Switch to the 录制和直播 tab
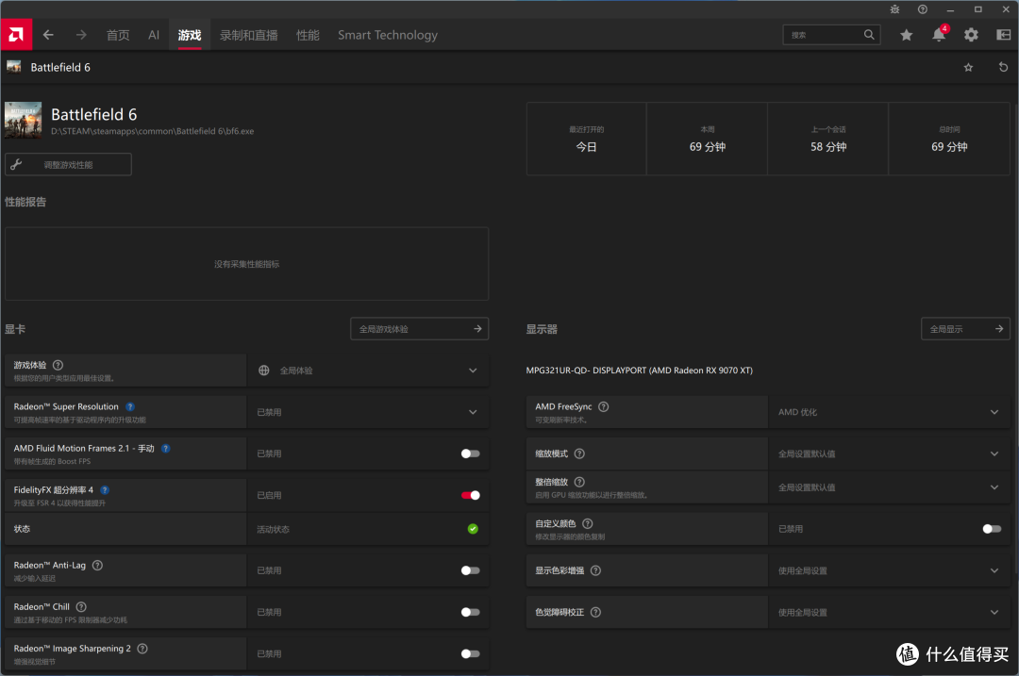Screen dimensions: 1019x676 (x=249, y=35)
